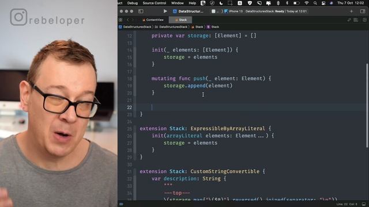The height and width of the screenshot is (207, 369).
Task: Go back with the editor back arrow
Action: (128, 20)
